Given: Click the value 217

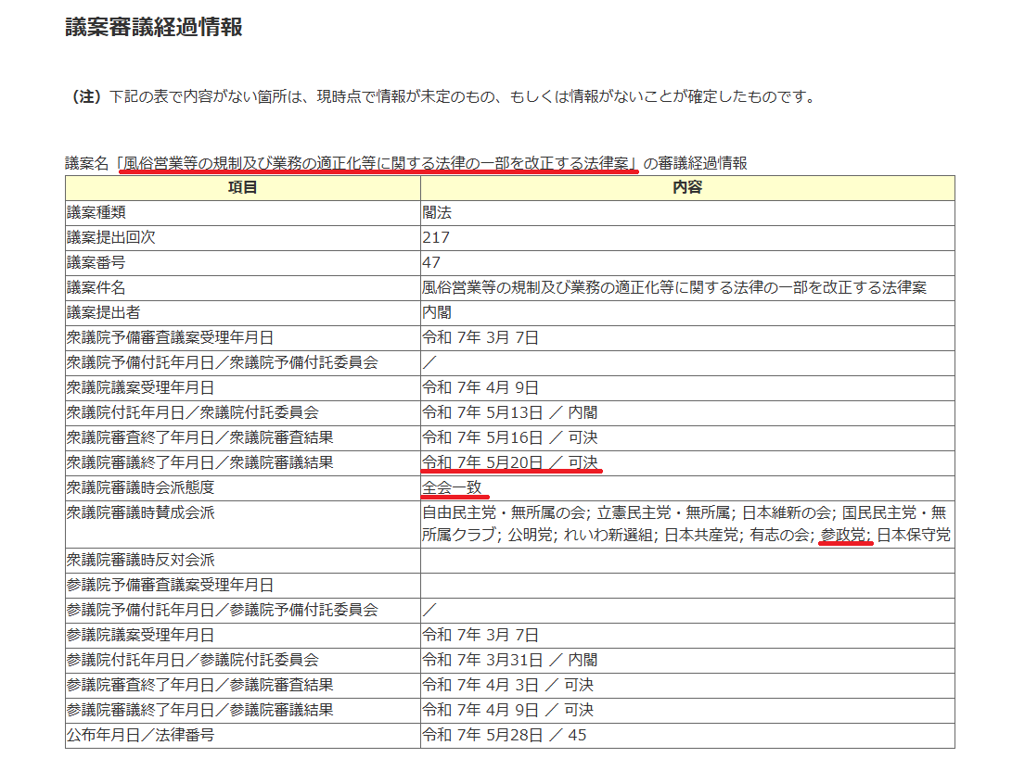Looking at the screenshot, I should pos(436,238).
